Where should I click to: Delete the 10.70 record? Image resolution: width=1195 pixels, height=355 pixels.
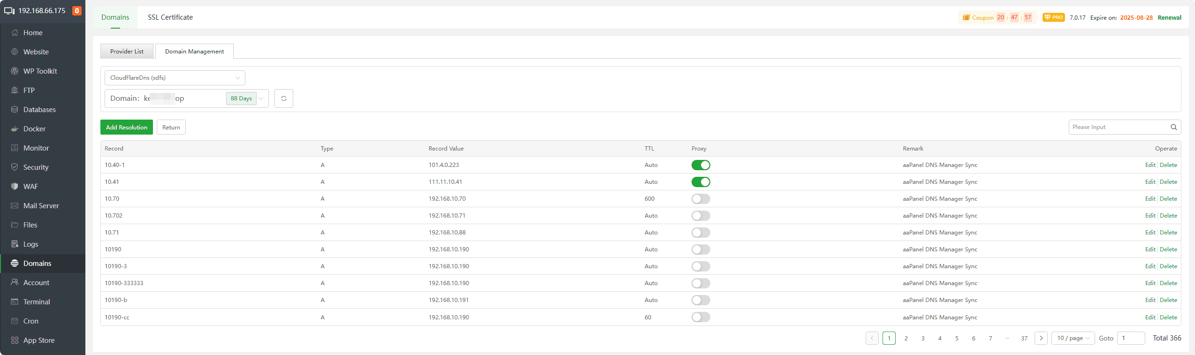(x=1168, y=199)
